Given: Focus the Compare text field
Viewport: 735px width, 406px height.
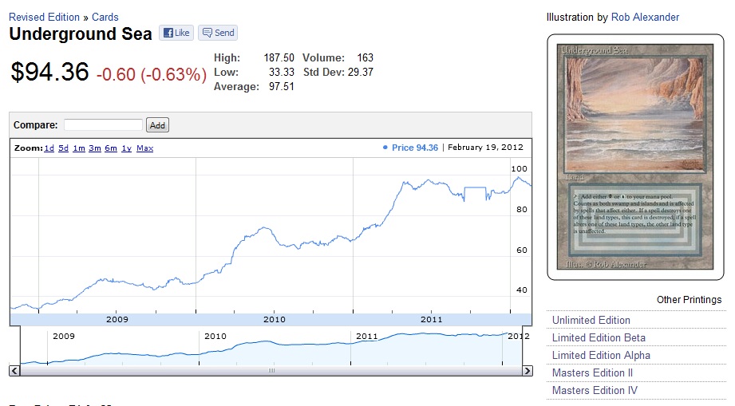Looking at the screenshot, I should tap(103, 125).
